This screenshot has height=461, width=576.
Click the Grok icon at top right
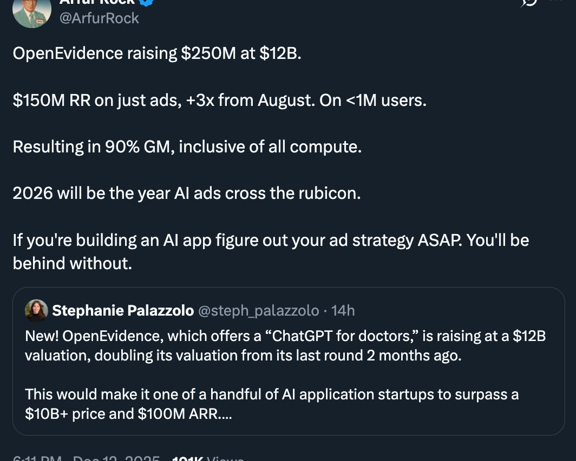528,2
